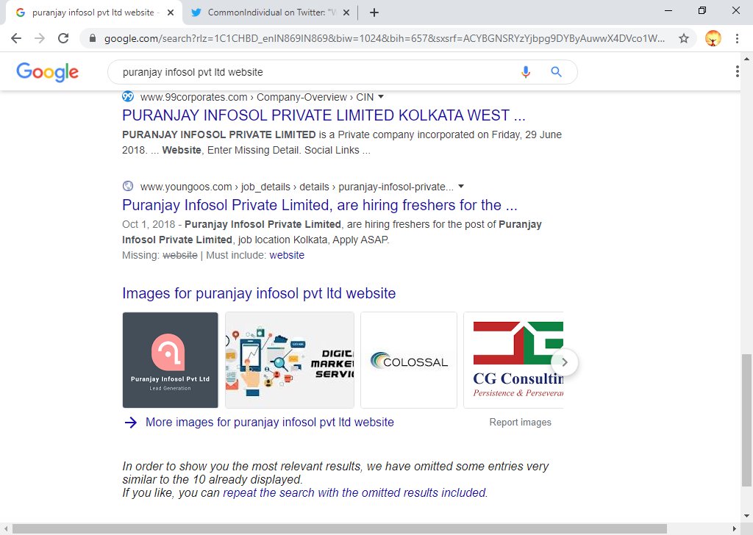This screenshot has width=753, height=535.
Task: Click the 99corporates site favicon
Action: [128, 96]
